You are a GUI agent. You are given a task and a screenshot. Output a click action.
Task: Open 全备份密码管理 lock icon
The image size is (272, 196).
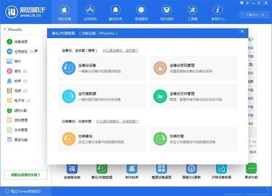click(x=160, y=68)
